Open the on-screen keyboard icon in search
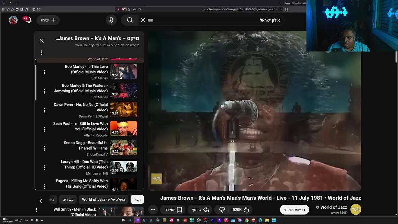Image resolution: width=398 pixels, height=224 pixels. pyautogui.click(x=150, y=20)
